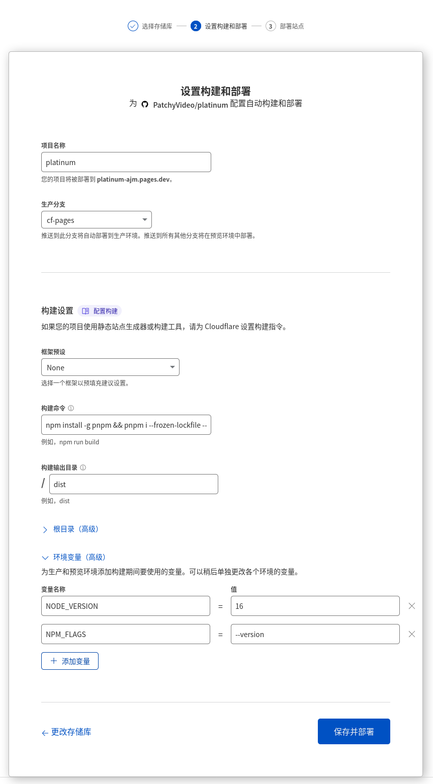
Task: Click the 项目名称 field containing platinum
Action: [x=126, y=163]
